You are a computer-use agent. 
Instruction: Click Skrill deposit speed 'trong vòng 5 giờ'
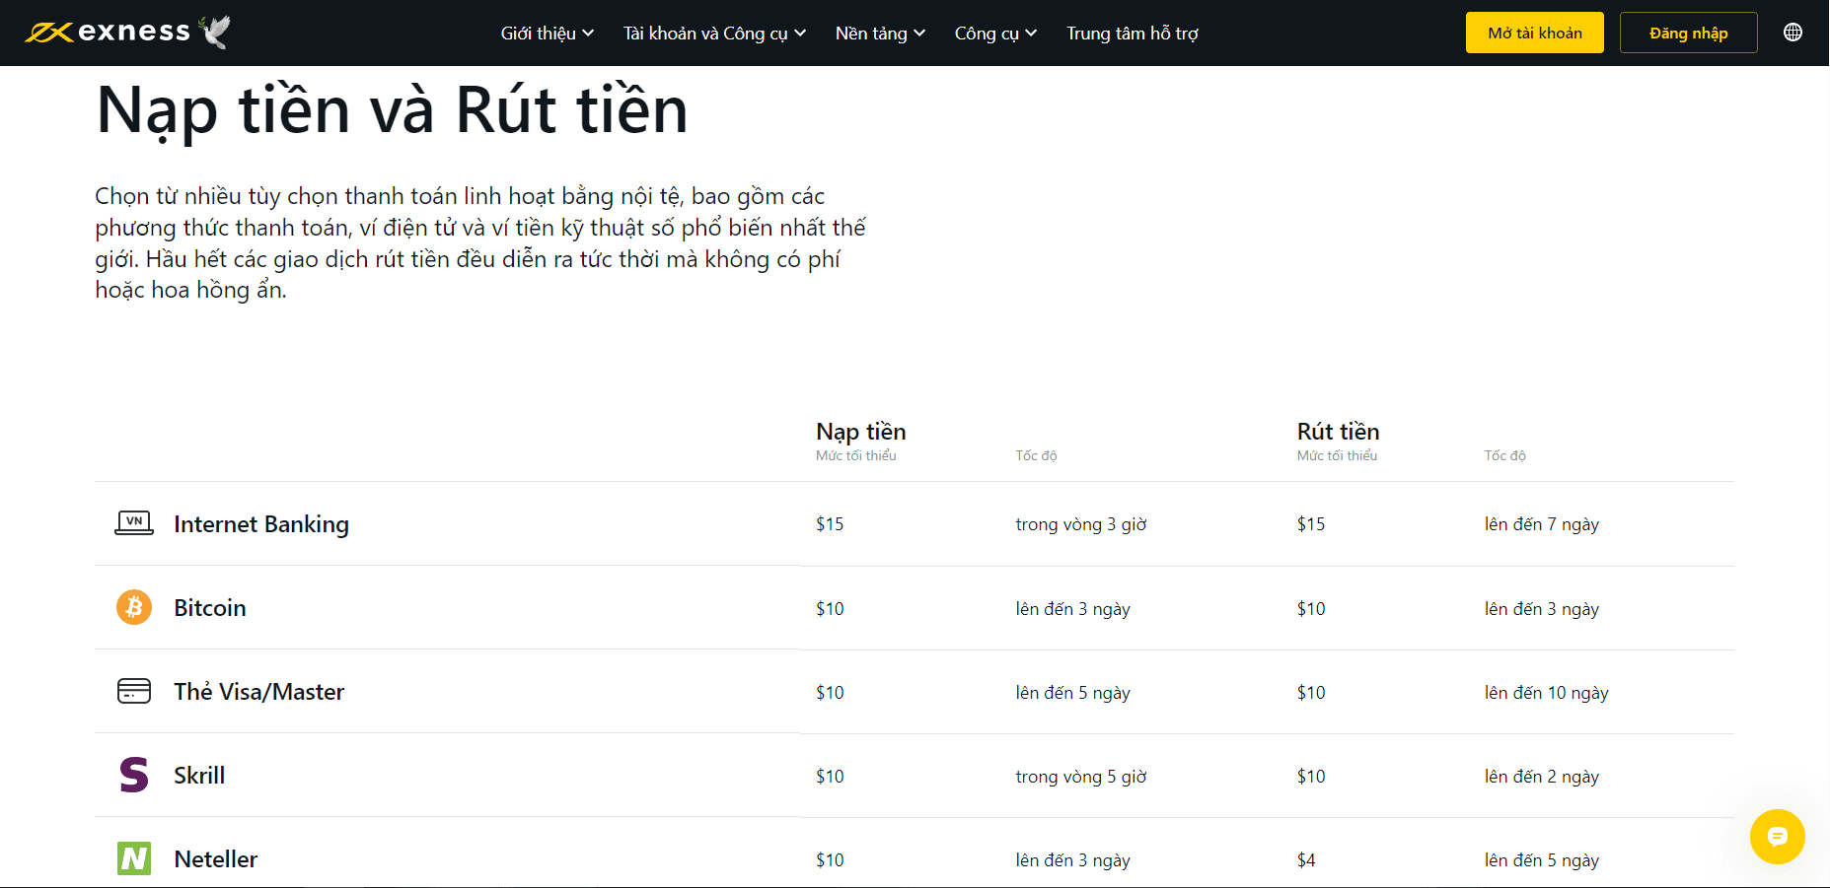point(1081,777)
